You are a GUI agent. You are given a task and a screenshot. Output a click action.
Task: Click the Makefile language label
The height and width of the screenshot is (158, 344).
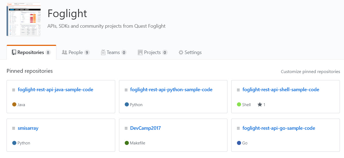[138, 143]
